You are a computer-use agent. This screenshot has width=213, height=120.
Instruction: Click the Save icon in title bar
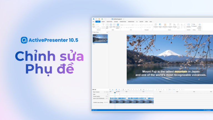click(102, 19)
